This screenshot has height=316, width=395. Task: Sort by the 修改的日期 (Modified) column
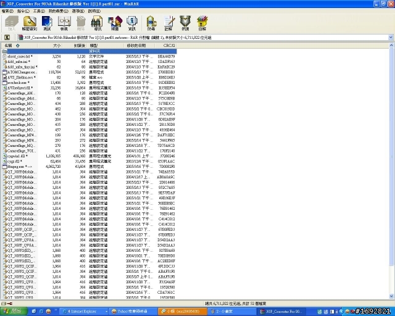click(x=140, y=46)
